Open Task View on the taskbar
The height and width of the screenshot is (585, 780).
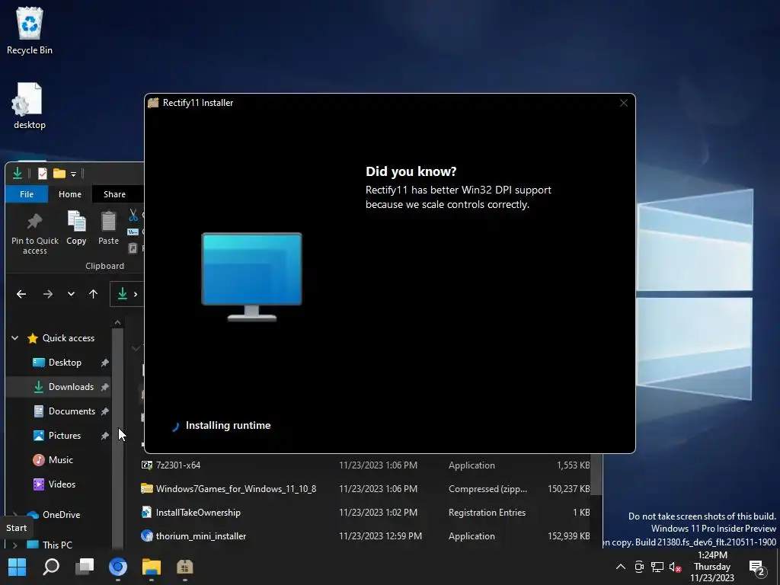(x=85, y=567)
